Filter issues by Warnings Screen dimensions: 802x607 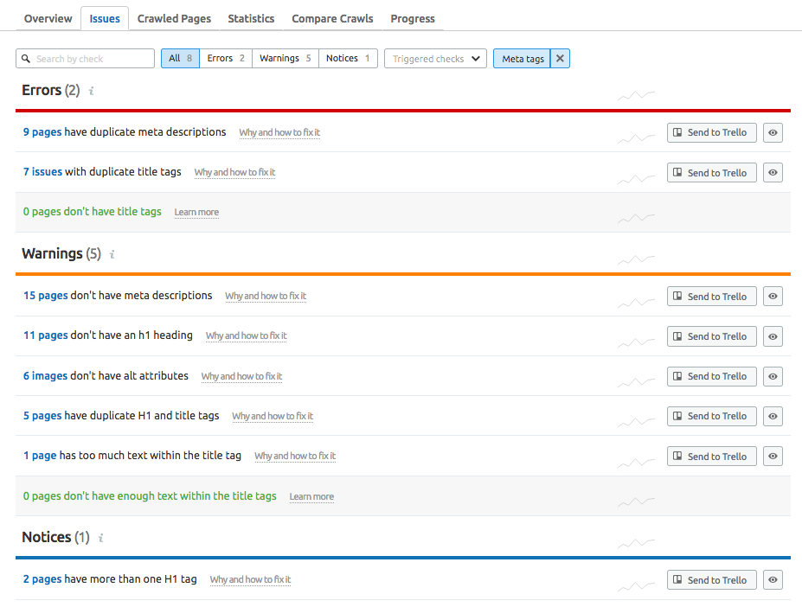pos(285,59)
